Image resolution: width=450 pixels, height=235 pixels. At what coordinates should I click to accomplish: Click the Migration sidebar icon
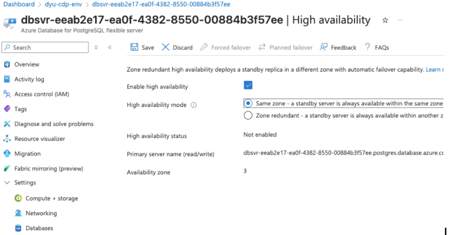7,154
